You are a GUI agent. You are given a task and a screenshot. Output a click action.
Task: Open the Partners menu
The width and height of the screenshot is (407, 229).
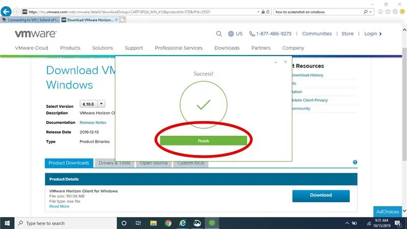pos(261,48)
